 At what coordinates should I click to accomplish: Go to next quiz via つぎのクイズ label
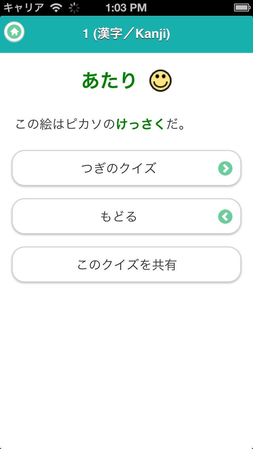coord(119,168)
